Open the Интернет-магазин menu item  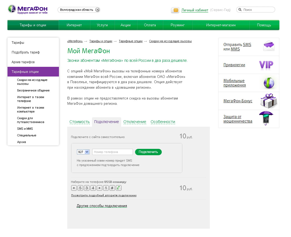221,25
